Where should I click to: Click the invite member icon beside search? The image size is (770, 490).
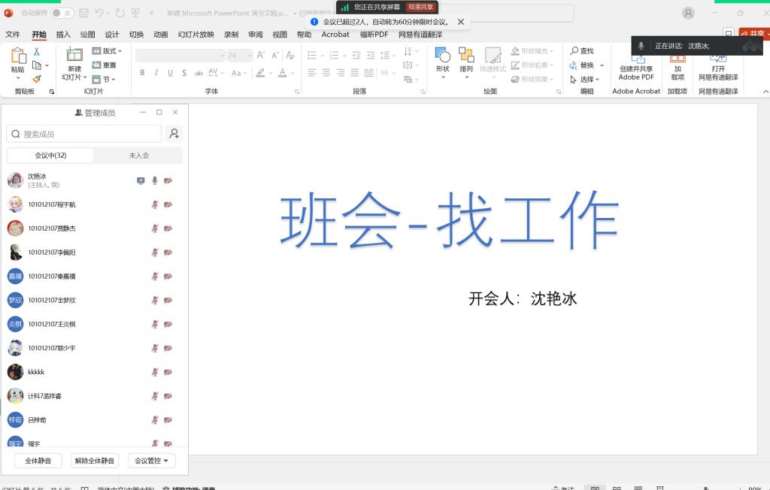click(174, 134)
